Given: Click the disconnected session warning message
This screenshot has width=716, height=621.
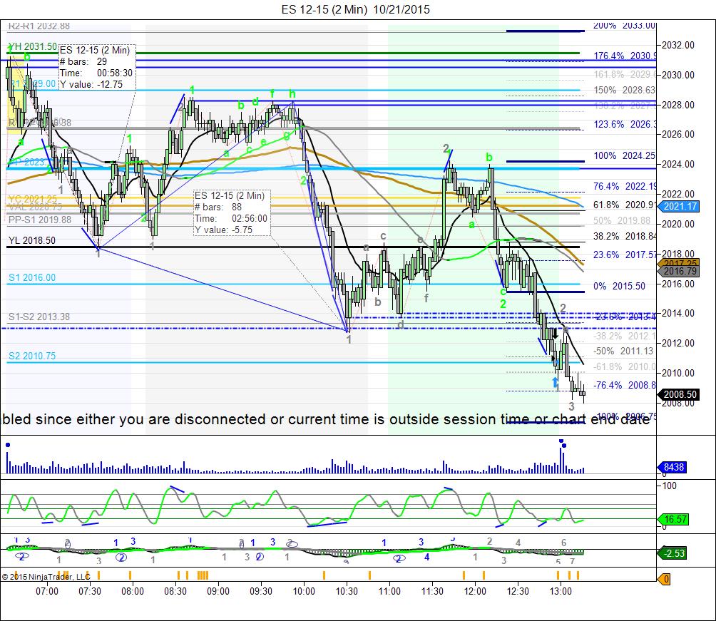Looking at the screenshot, I should pos(326,419).
